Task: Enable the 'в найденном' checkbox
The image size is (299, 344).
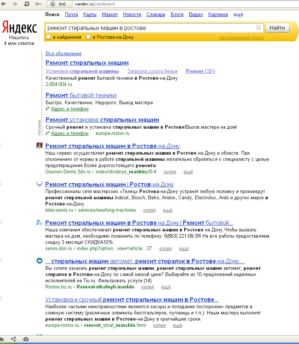Action: point(49,37)
